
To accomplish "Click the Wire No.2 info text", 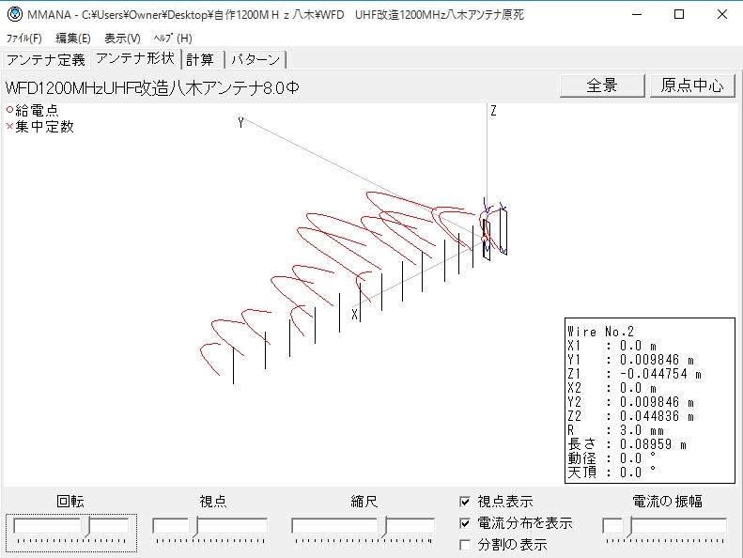I will 601,332.
